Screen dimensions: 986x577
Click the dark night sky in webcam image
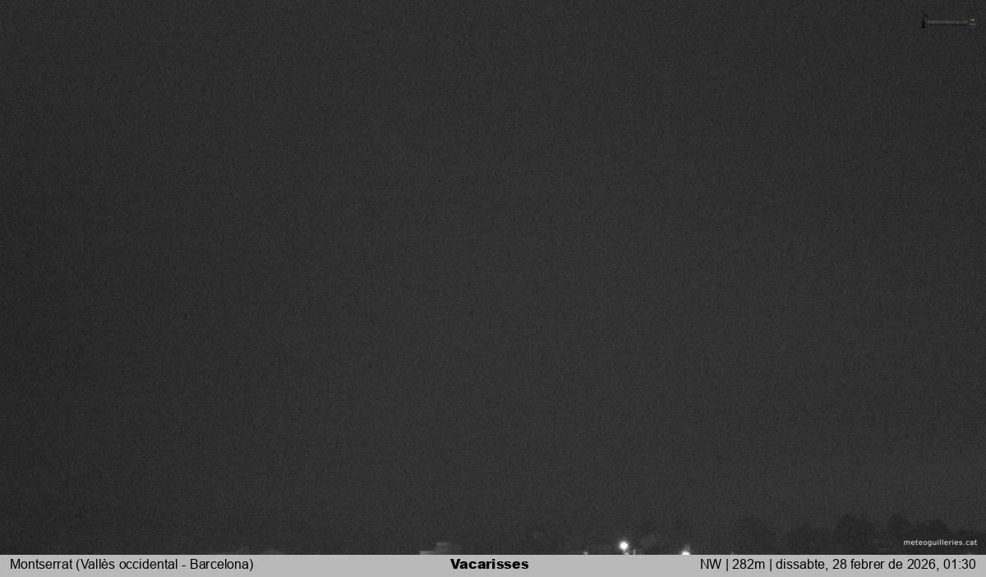click(493, 247)
